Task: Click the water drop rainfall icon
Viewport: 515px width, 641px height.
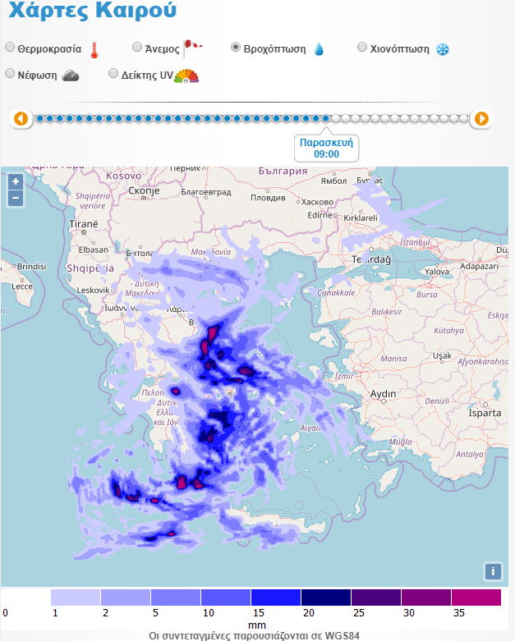Action: [319, 49]
